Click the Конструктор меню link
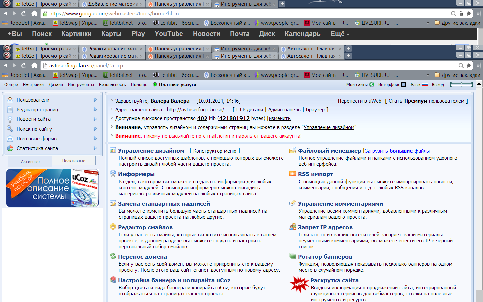 tap(215, 151)
